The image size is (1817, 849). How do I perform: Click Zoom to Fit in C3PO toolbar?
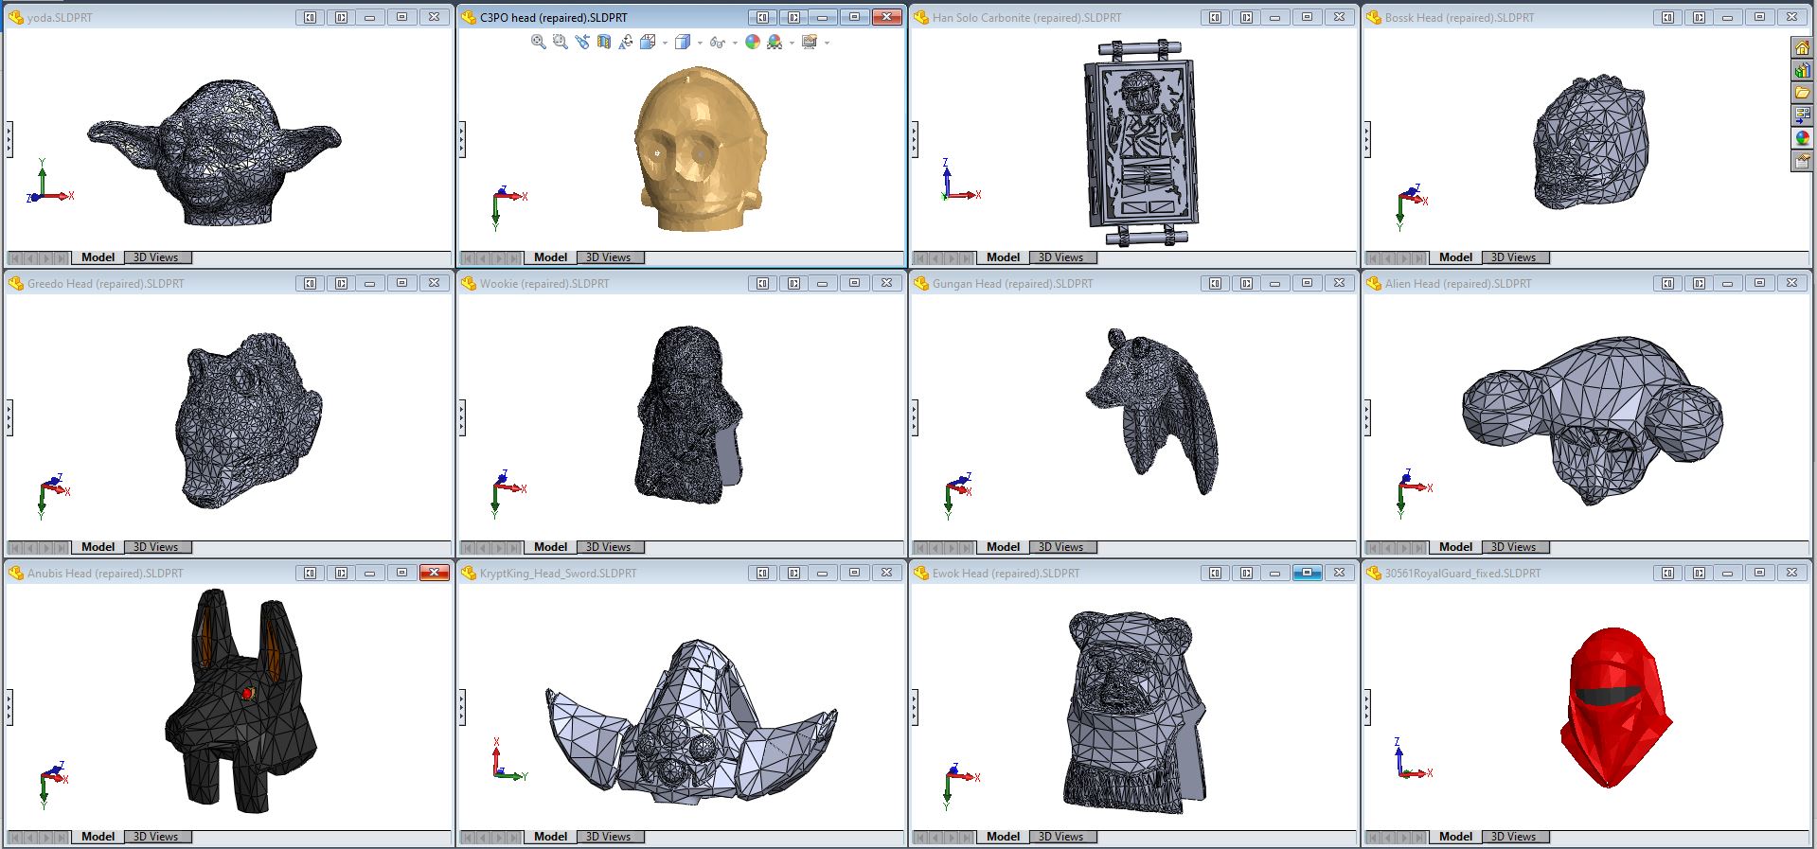538,42
